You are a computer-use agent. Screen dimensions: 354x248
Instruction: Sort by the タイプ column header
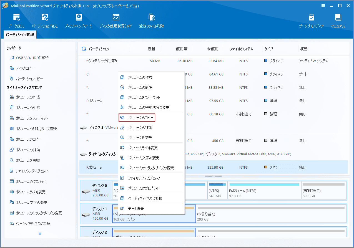pos(268,49)
